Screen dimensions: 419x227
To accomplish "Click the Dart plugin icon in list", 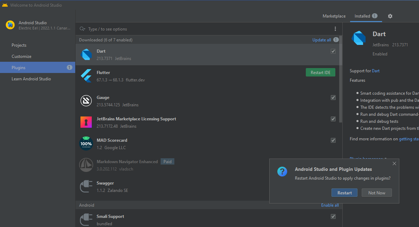I will pos(86,55).
